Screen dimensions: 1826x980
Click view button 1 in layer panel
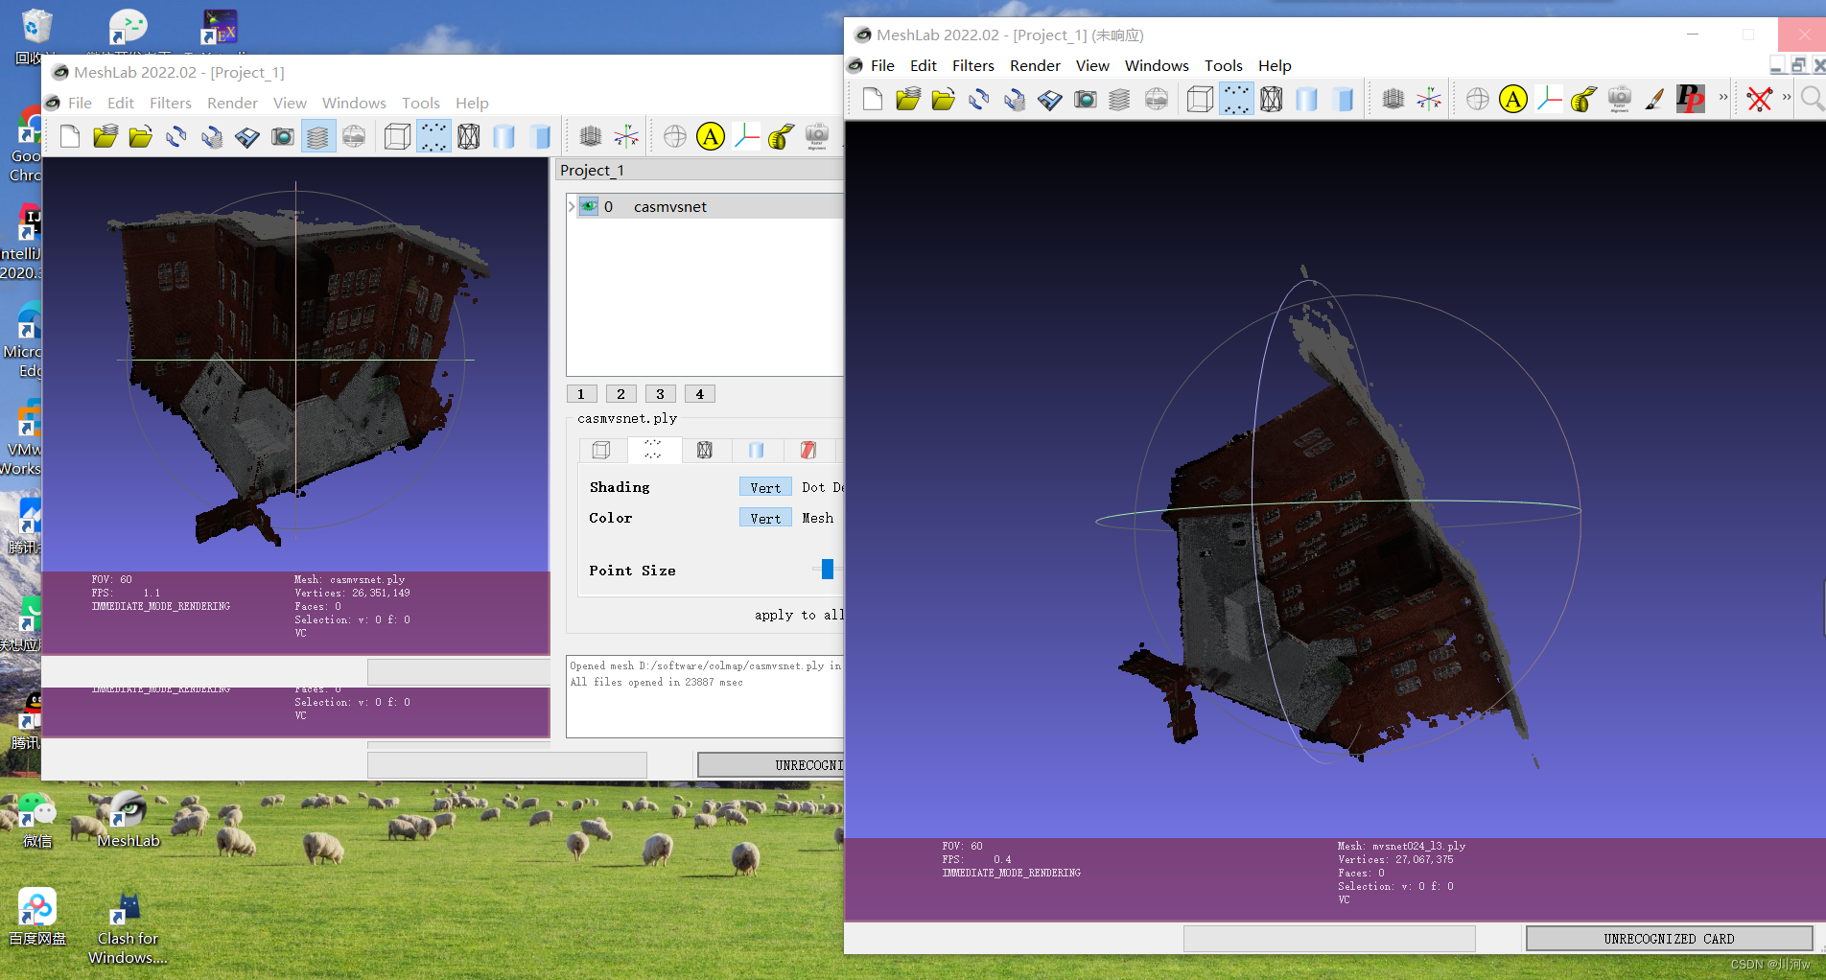(x=581, y=394)
